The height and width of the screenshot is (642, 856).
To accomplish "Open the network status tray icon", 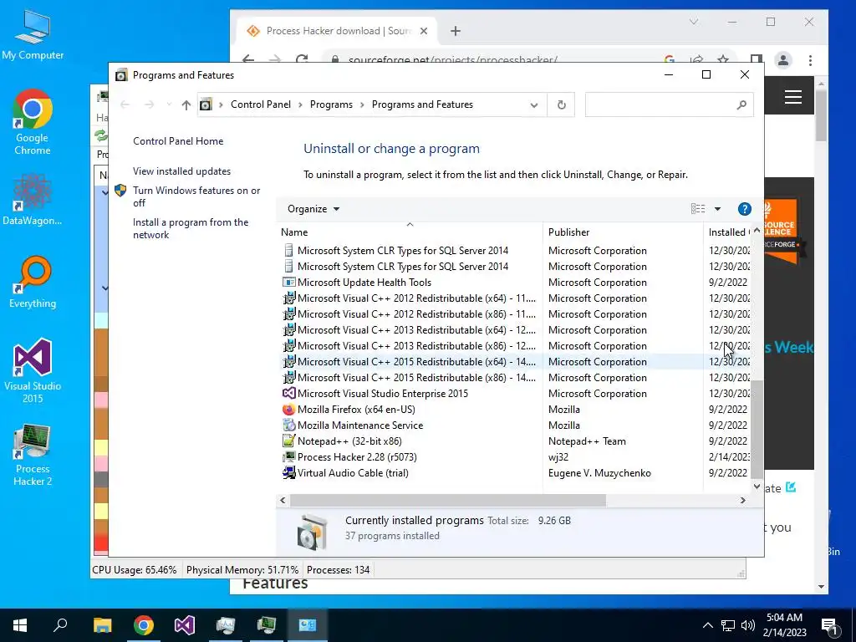I will (x=728, y=625).
